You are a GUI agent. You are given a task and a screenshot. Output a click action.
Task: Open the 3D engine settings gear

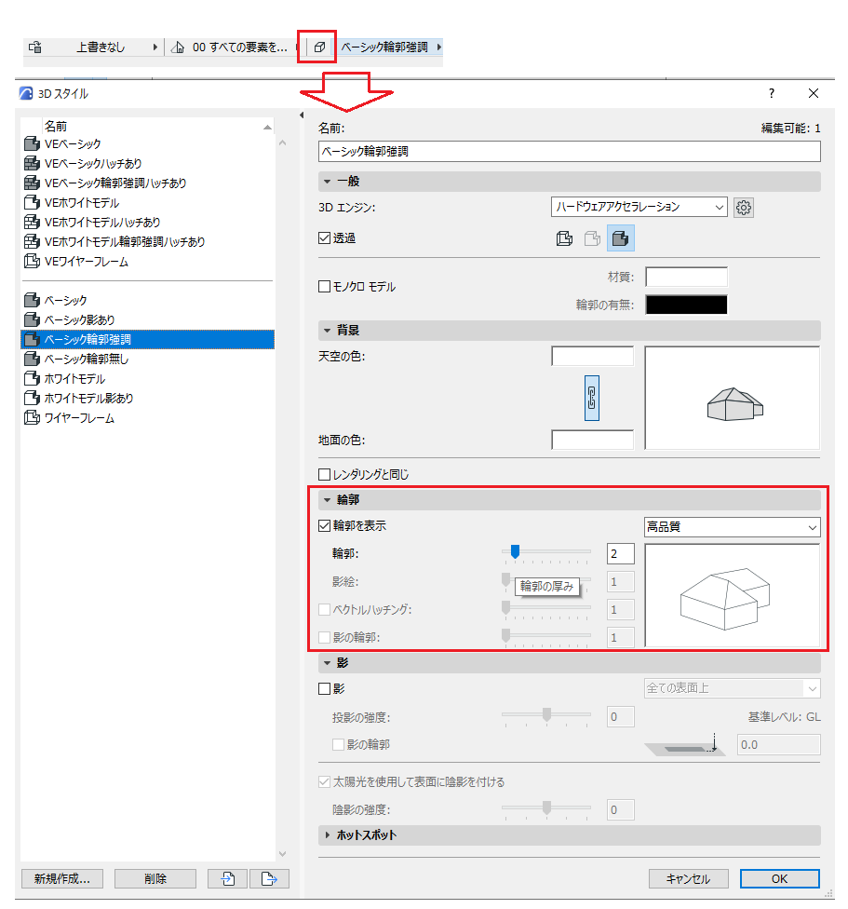743,207
